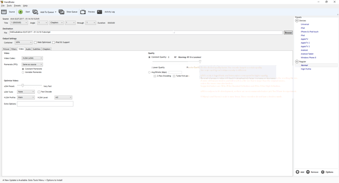Click the green Start encode icon
This screenshot has height=183, width=339.
tap(21, 12)
